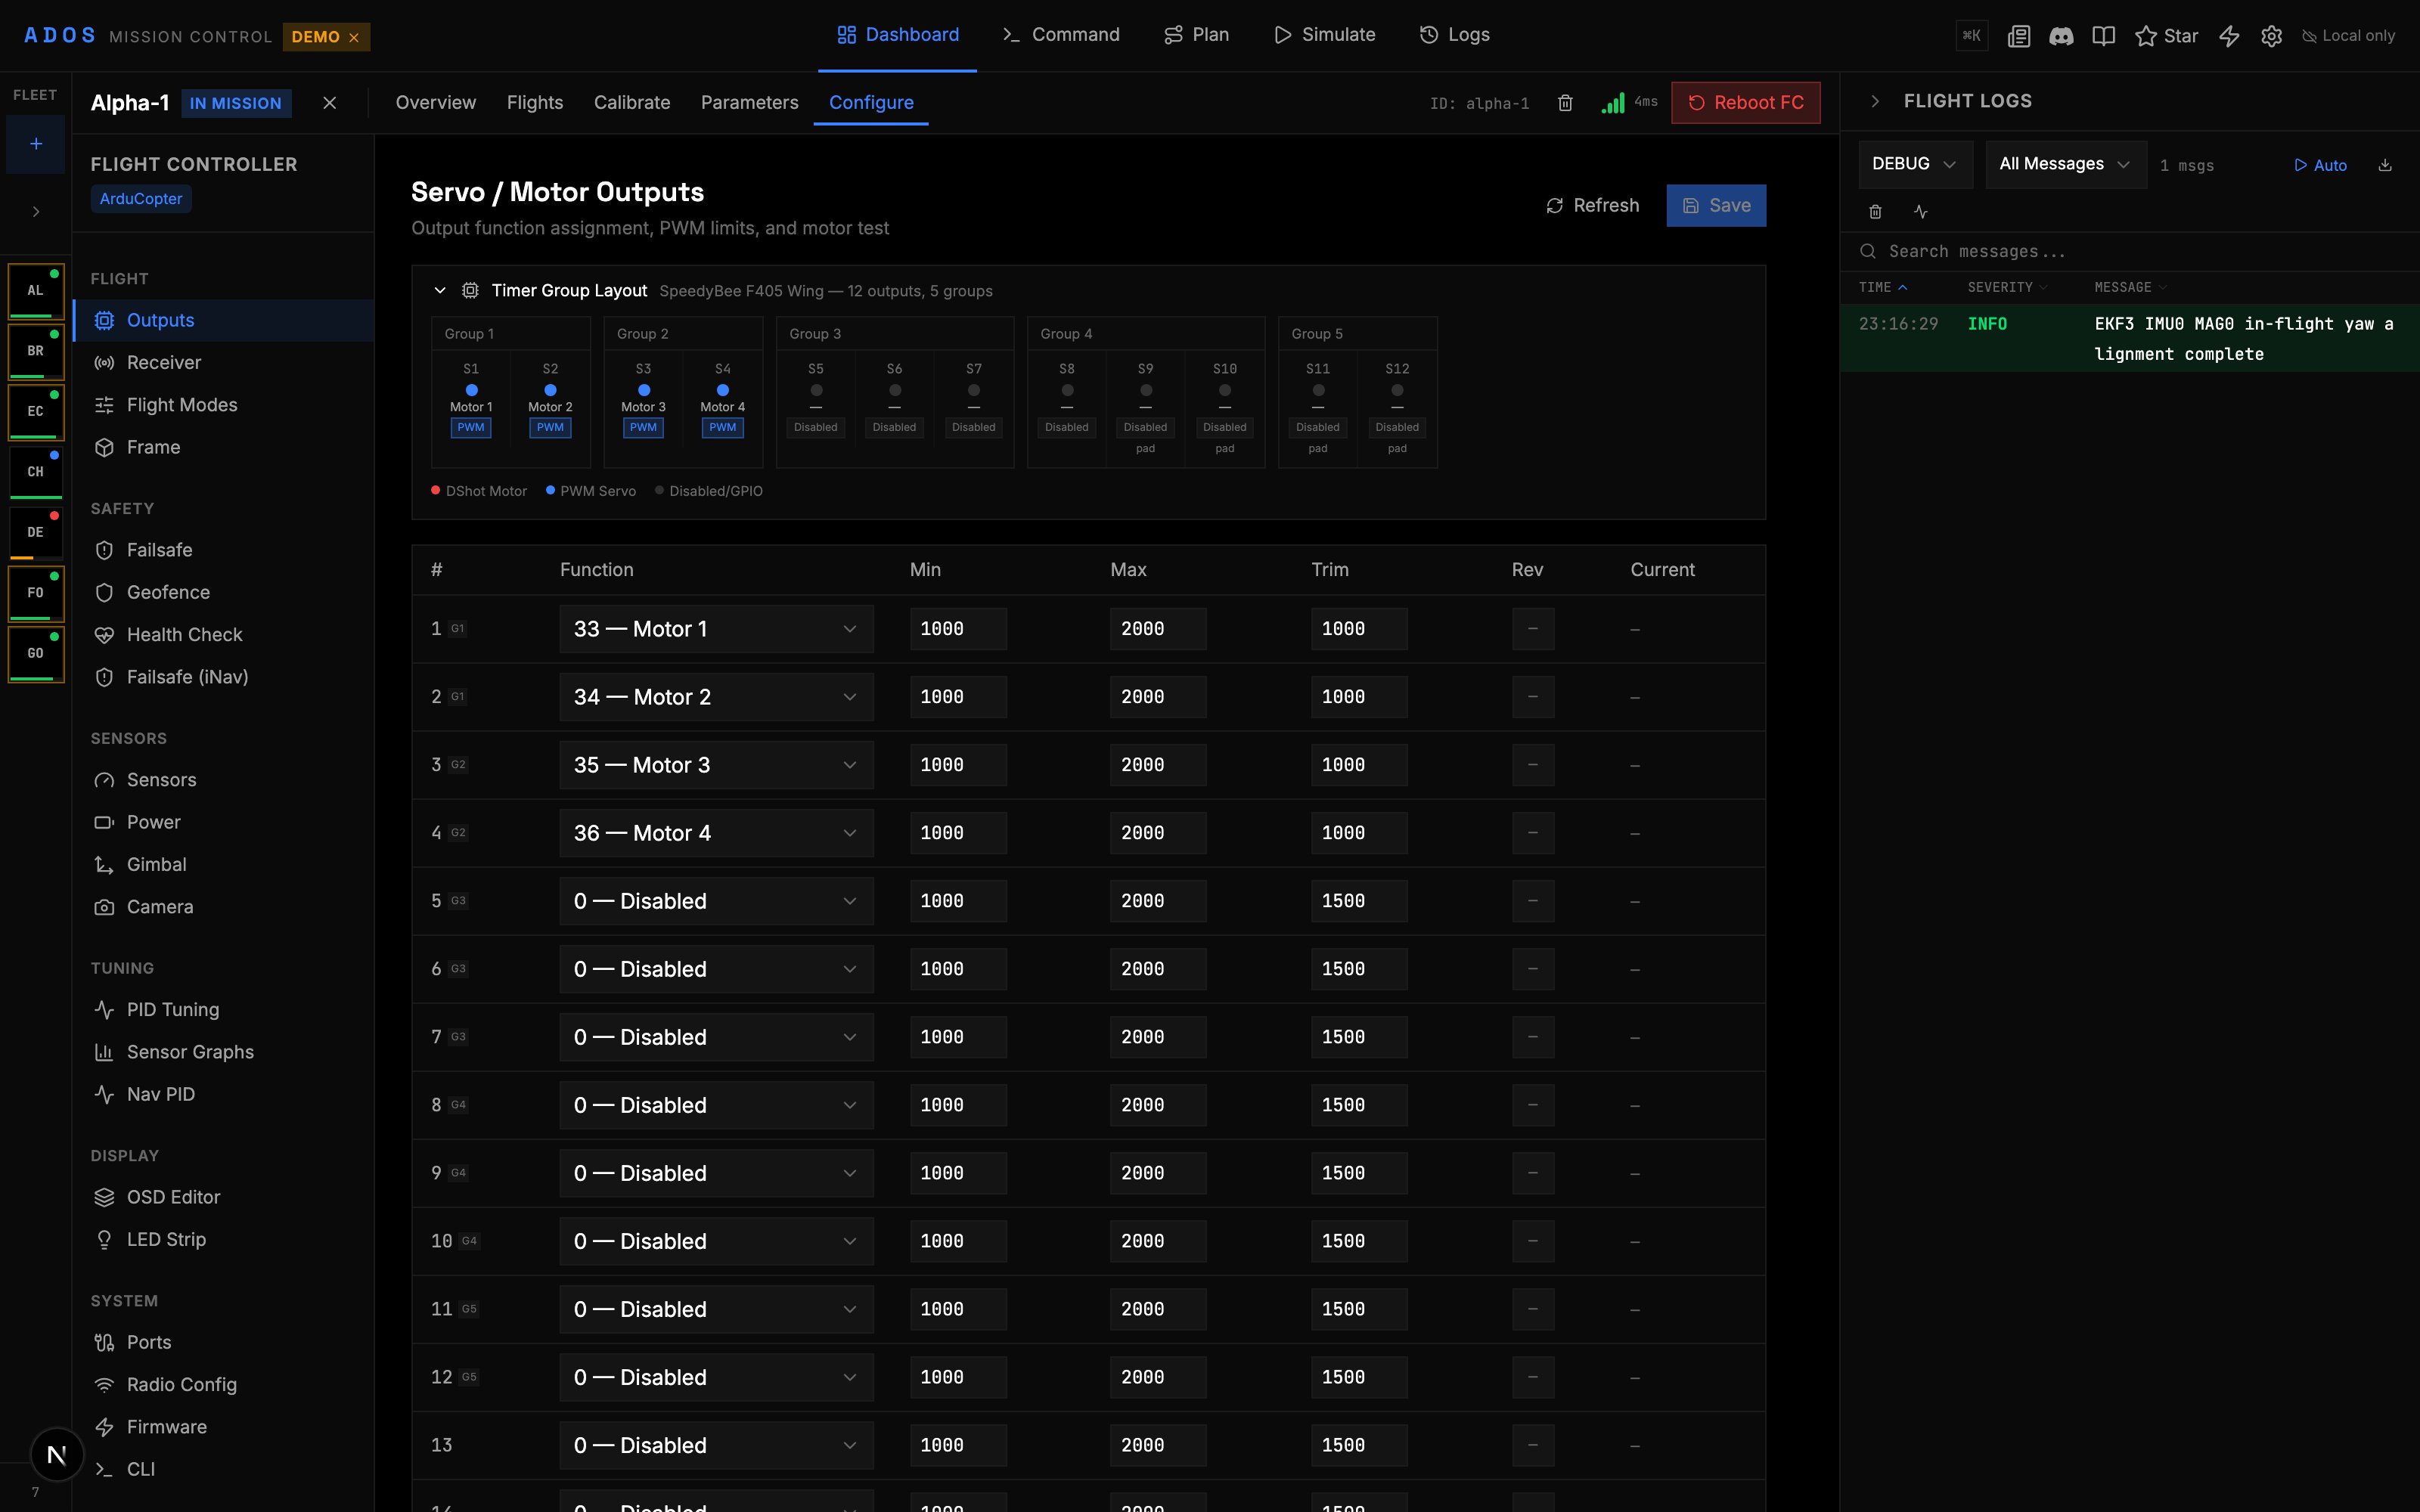Open the All Messages filter dropdown

(2066, 164)
